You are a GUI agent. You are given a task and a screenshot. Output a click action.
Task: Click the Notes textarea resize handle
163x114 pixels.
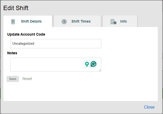pos(100,70)
